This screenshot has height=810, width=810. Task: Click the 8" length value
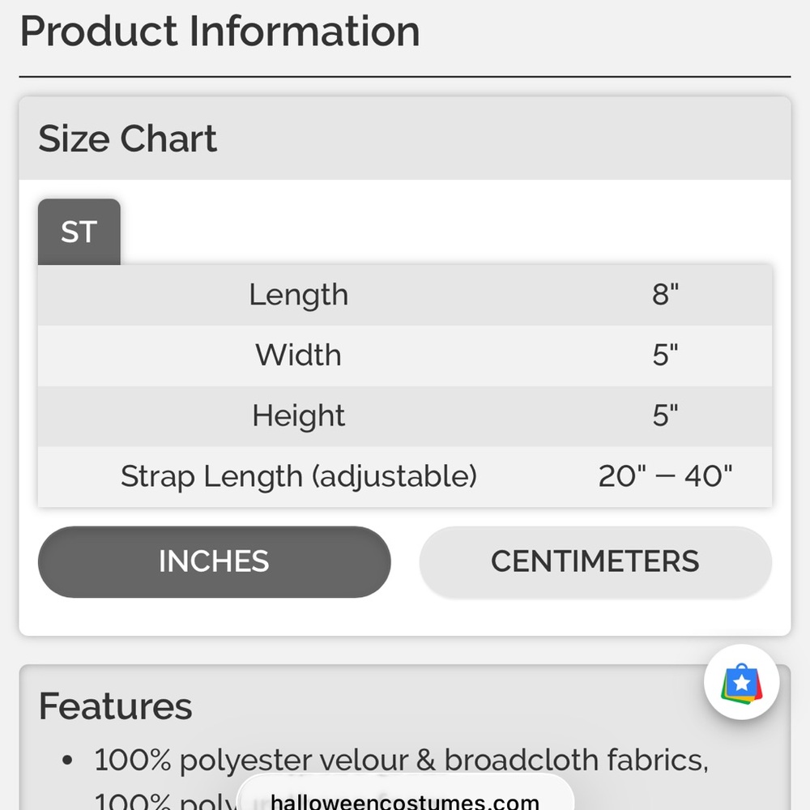coord(665,295)
